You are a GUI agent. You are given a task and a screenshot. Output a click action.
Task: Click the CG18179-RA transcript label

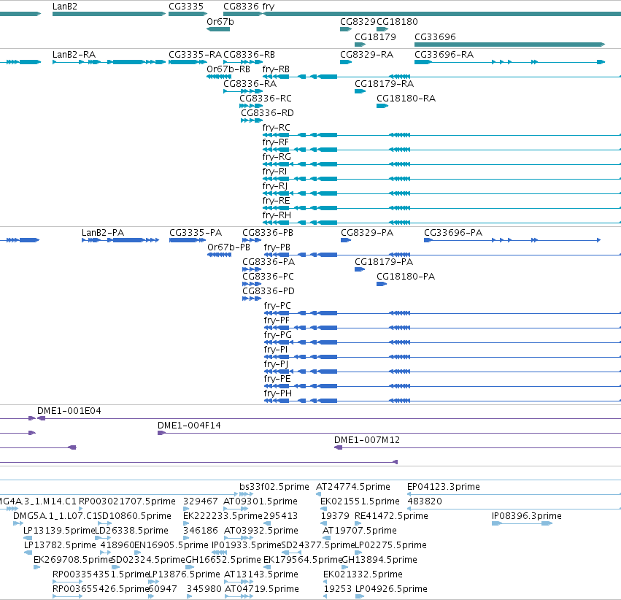click(x=384, y=84)
